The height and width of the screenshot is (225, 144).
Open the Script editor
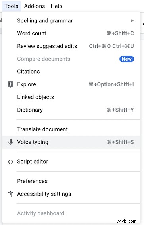pyautogui.click(x=71, y=162)
